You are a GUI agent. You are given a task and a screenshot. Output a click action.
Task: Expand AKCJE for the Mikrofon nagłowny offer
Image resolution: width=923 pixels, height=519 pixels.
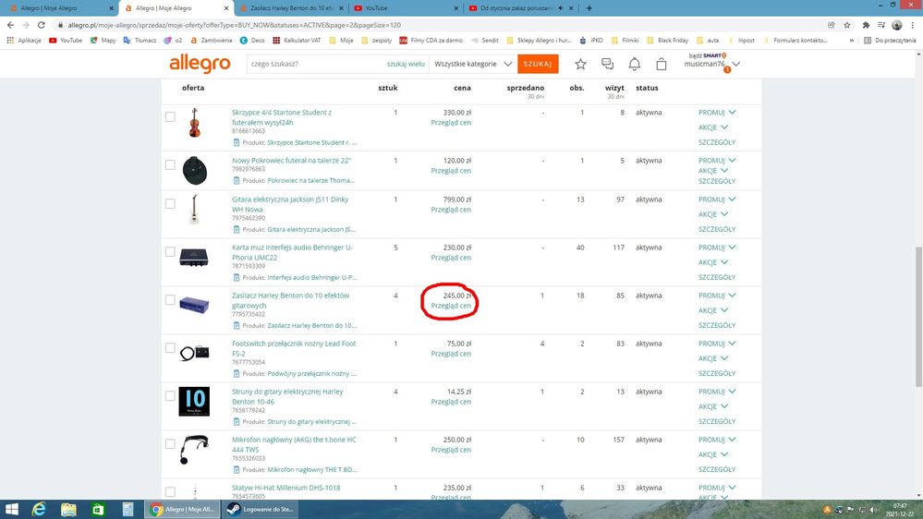point(713,455)
